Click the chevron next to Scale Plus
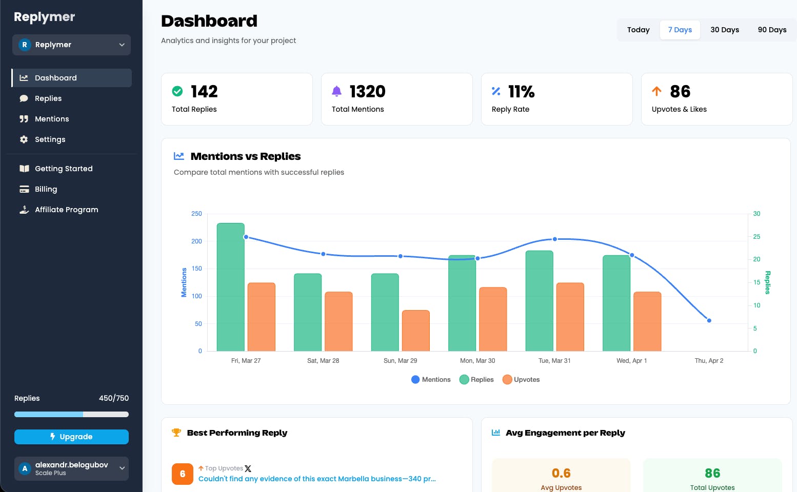The width and height of the screenshot is (797, 492). coord(122,468)
